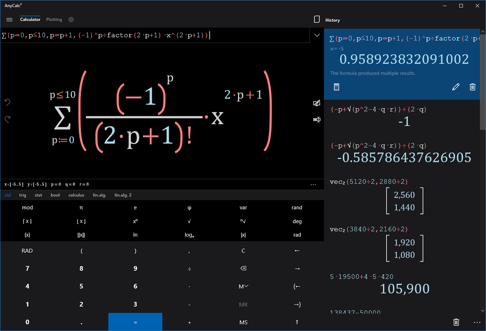Open the variable bar overflow ellipsis

(313, 184)
